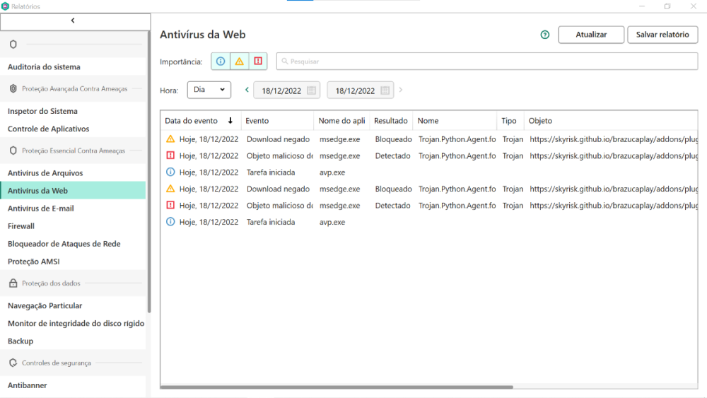Select Antivírus da Web in sidebar
Screen dimensions: 707x398
[73, 190]
